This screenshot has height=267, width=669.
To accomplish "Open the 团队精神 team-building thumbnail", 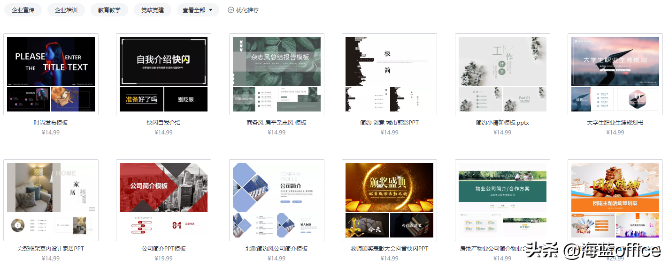I will (615, 200).
